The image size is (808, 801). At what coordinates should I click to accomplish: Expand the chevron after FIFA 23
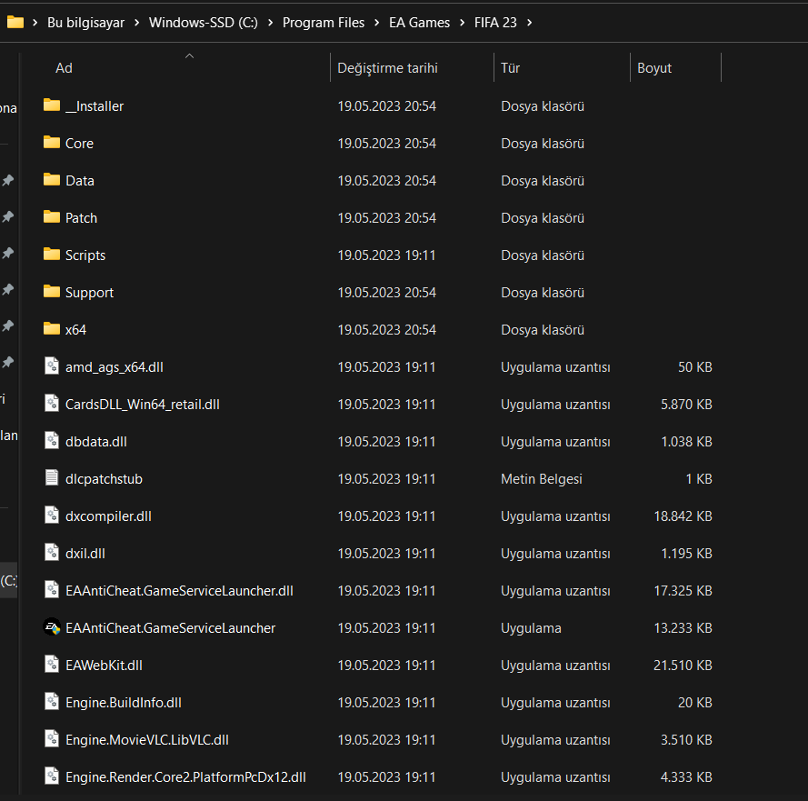point(529,23)
